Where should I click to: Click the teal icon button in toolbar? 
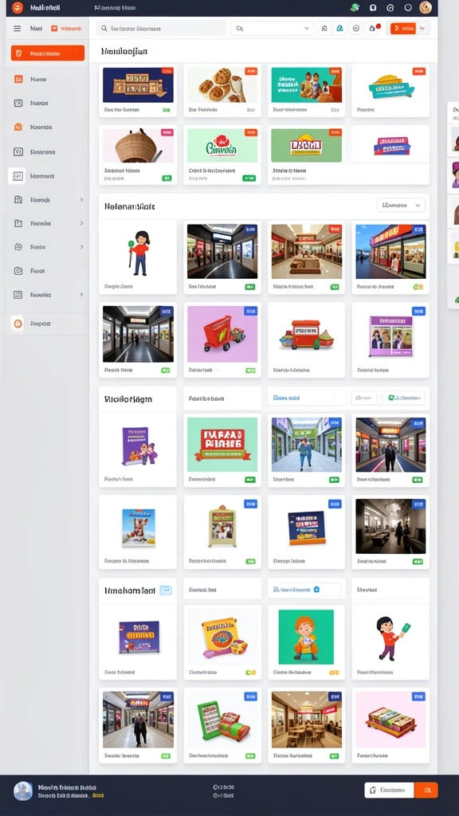point(339,29)
